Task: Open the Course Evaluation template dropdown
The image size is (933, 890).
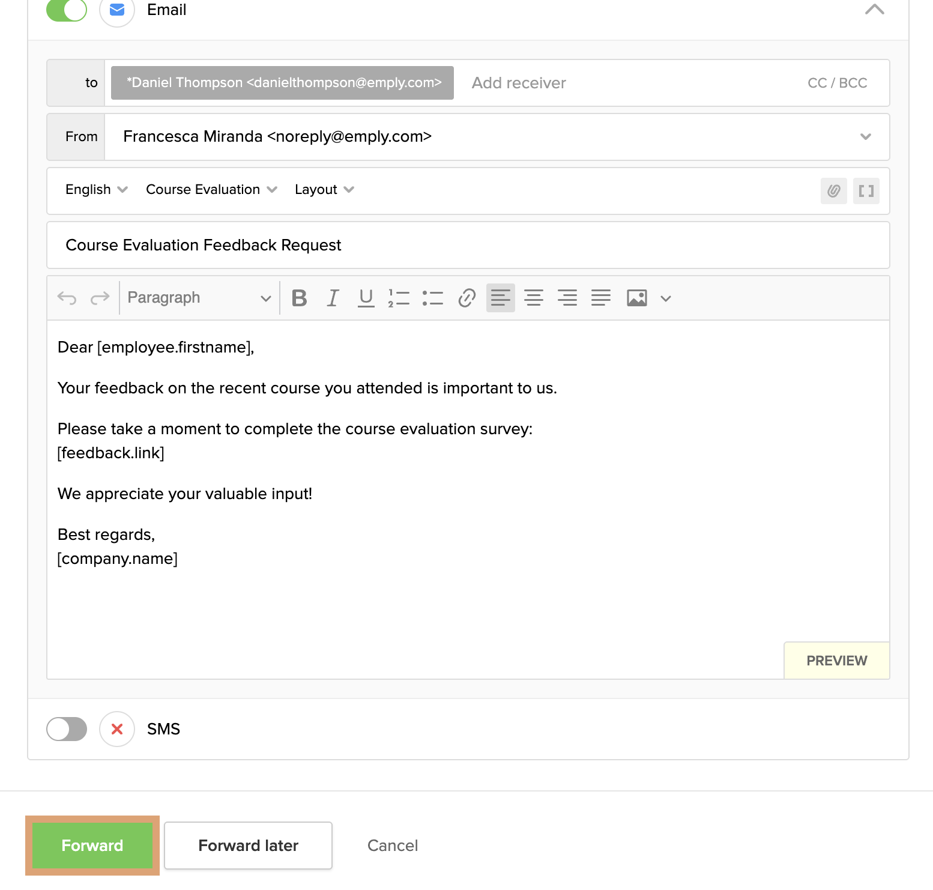Action: 211,190
